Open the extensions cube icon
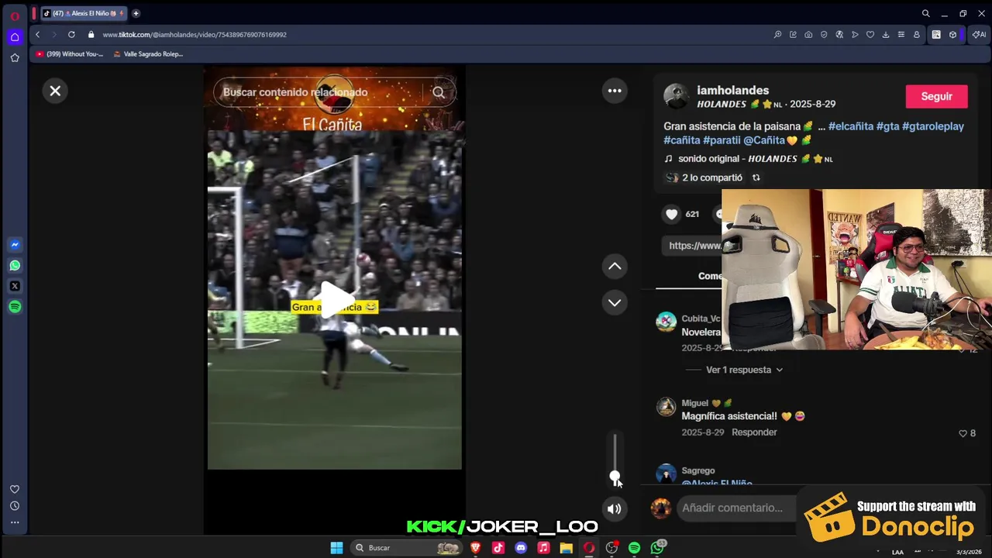This screenshot has height=558, width=992. coord(952,34)
